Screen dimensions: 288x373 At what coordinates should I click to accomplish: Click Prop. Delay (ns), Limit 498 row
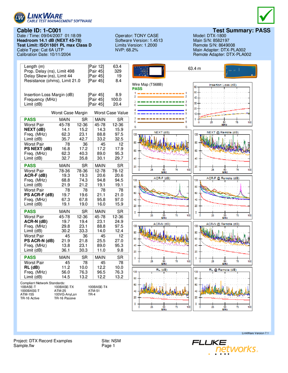click(x=73, y=71)
